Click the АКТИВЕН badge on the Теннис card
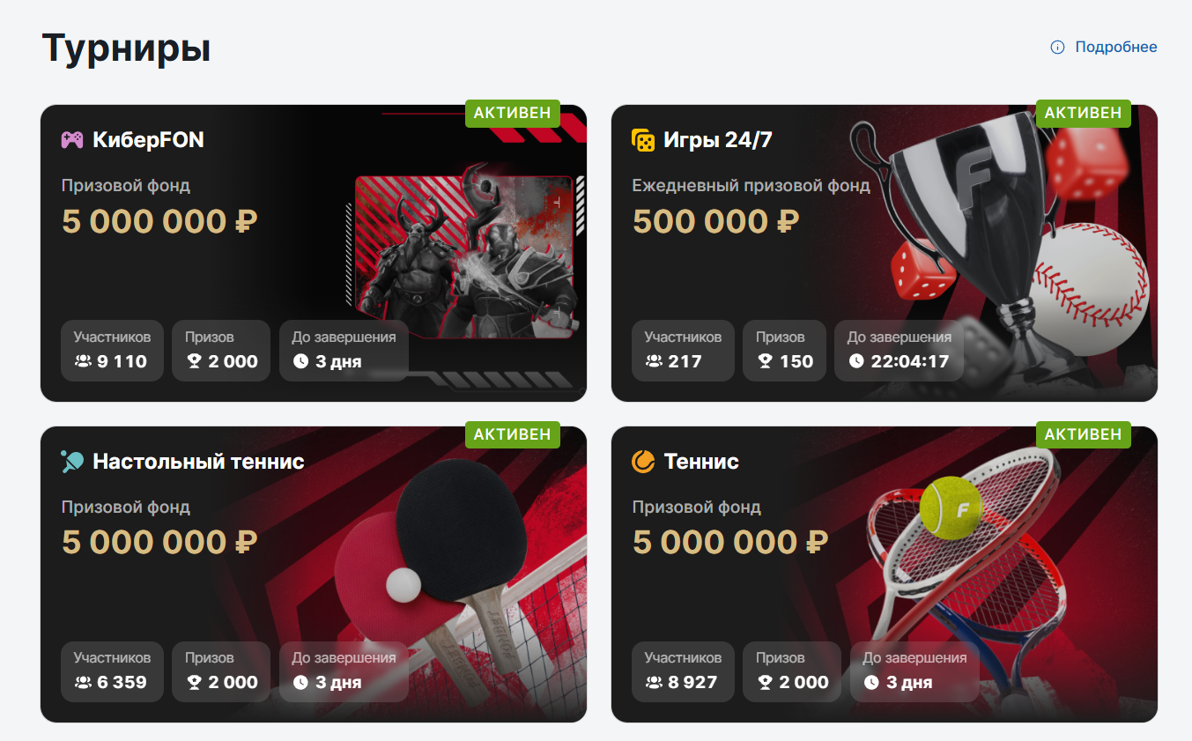The image size is (1192, 741). tap(1083, 433)
